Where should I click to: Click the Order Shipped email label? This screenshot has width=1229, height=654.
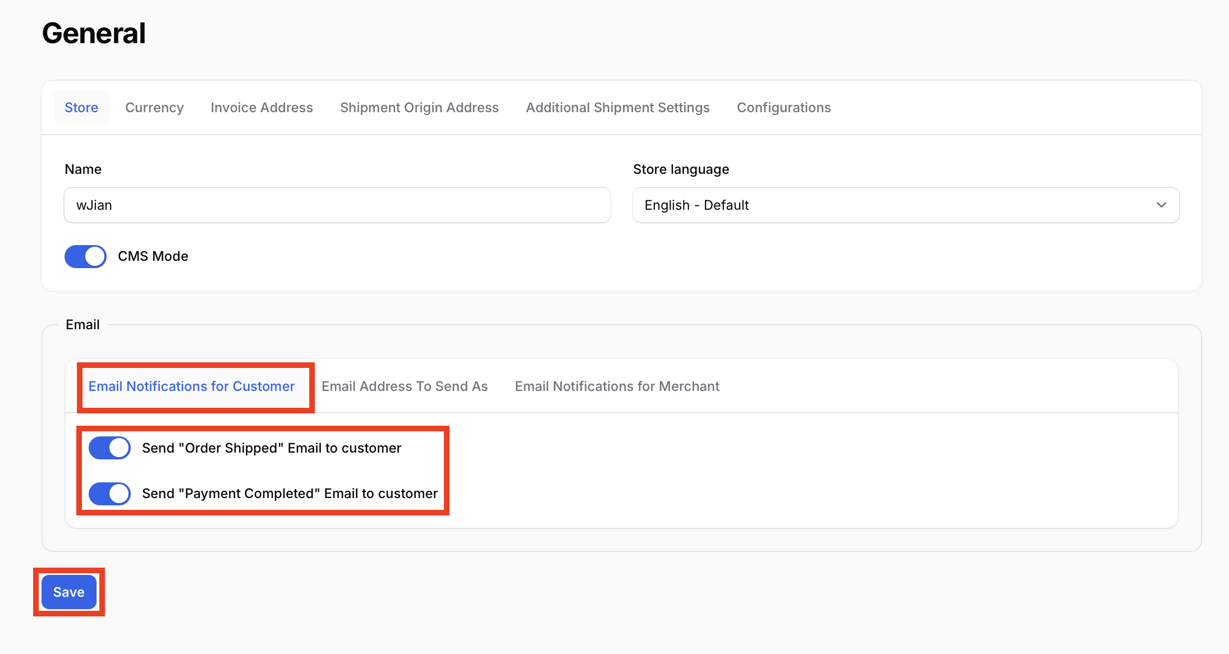(x=272, y=448)
